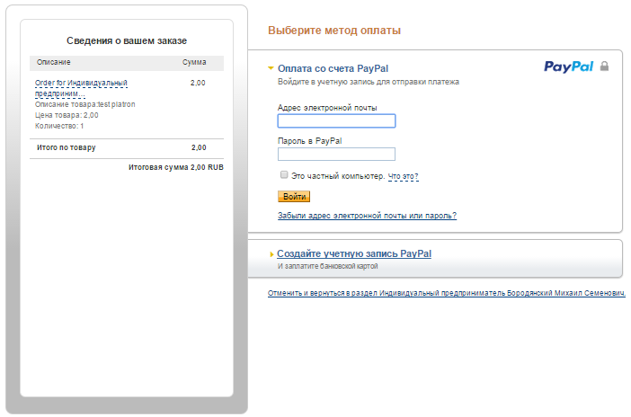Click the Итоговая сумма 2,00 RUB total

175,167
